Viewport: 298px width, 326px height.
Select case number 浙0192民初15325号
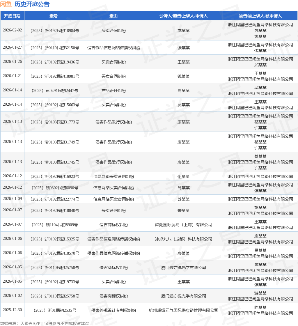tap(55, 239)
